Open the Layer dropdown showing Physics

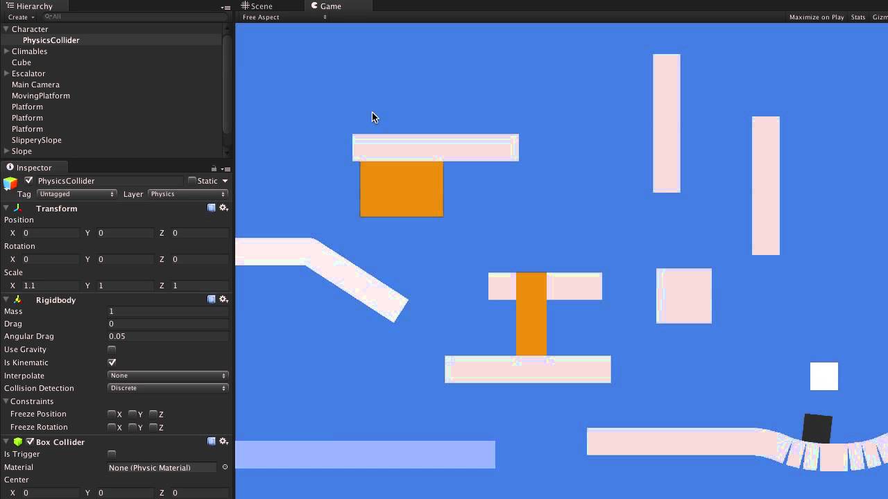click(x=187, y=194)
